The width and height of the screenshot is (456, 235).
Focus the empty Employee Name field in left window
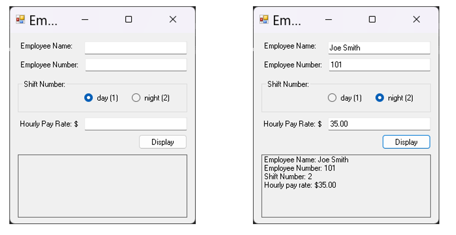[135, 48]
